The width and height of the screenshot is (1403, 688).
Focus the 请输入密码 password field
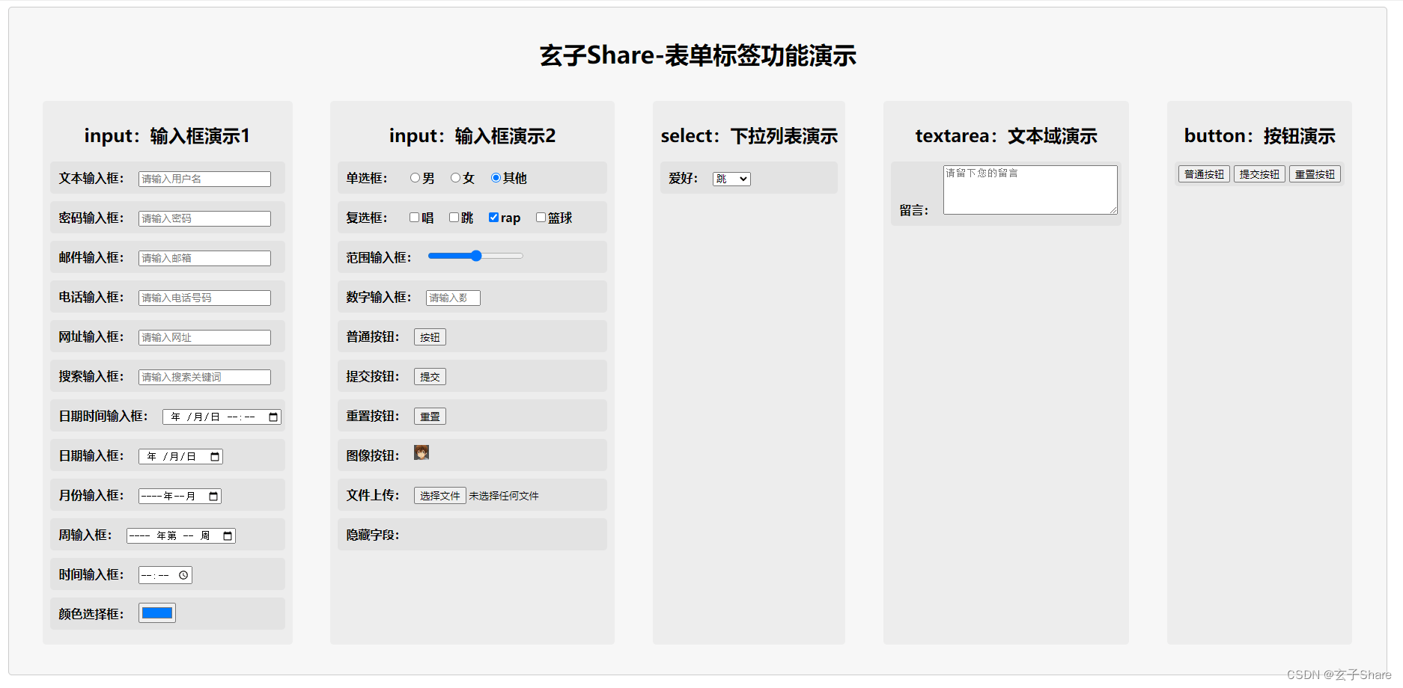(x=204, y=218)
